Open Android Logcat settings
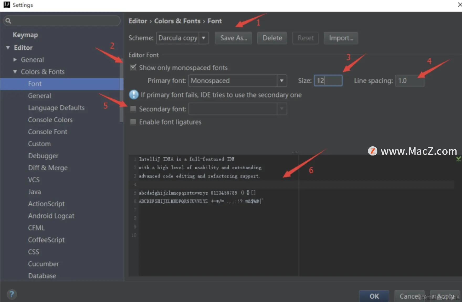This screenshot has width=462, height=302. (x=51, y=216)
